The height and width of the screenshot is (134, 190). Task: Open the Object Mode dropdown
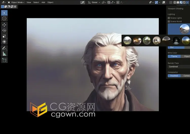(x=16, y=3)
